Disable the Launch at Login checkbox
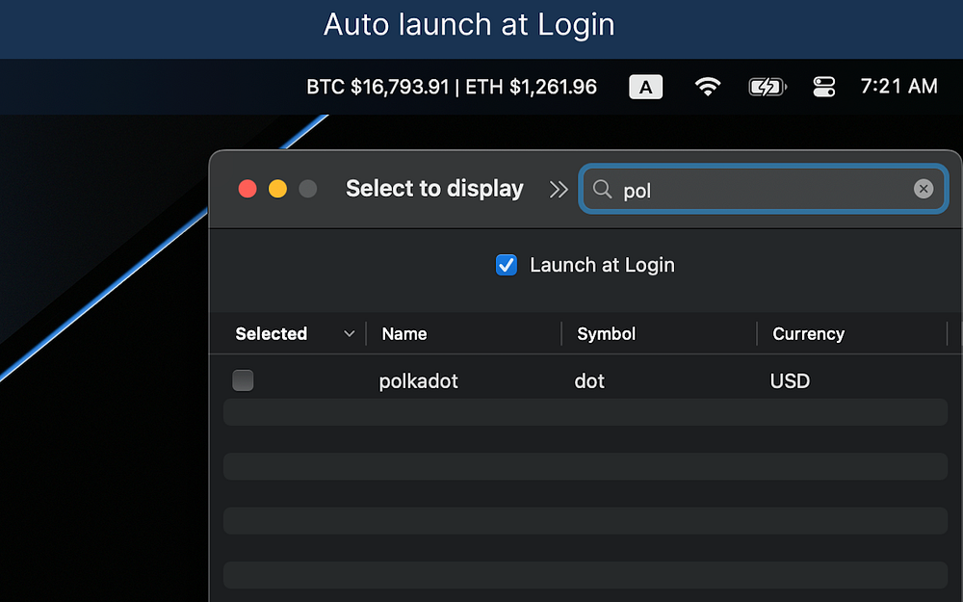 (x=507, y=265)
